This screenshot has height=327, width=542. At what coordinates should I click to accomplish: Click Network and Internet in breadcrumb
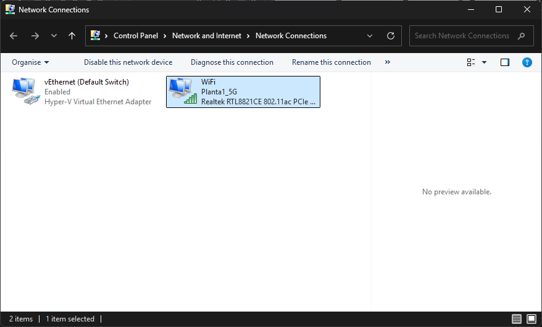207,36
